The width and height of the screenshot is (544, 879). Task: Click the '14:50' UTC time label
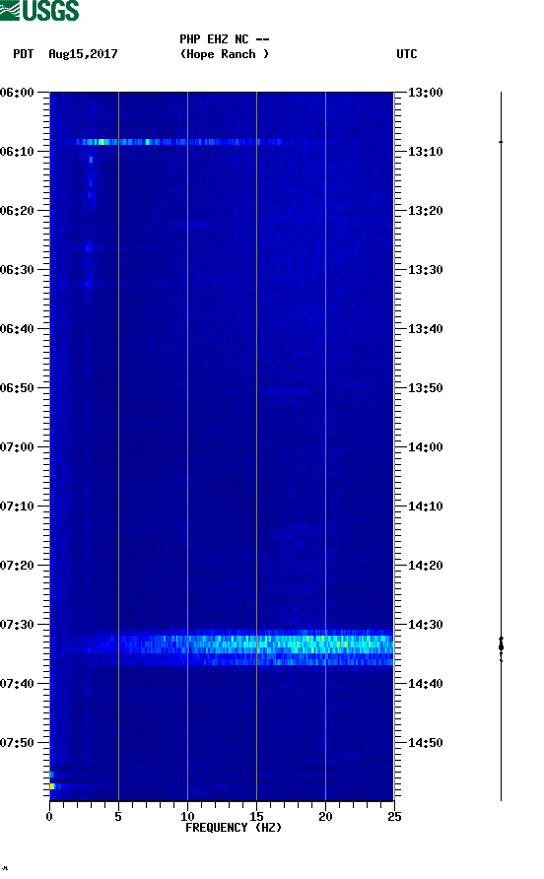(425, 743)
